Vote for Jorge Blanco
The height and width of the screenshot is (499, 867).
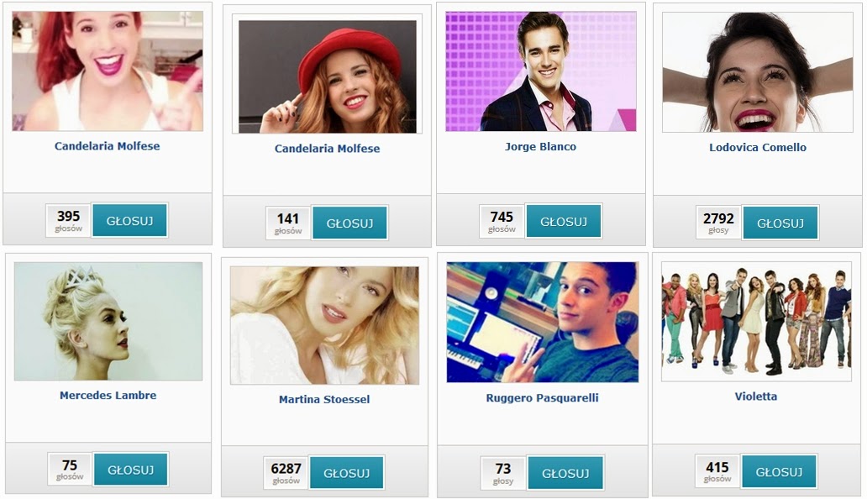pos(564,222)
